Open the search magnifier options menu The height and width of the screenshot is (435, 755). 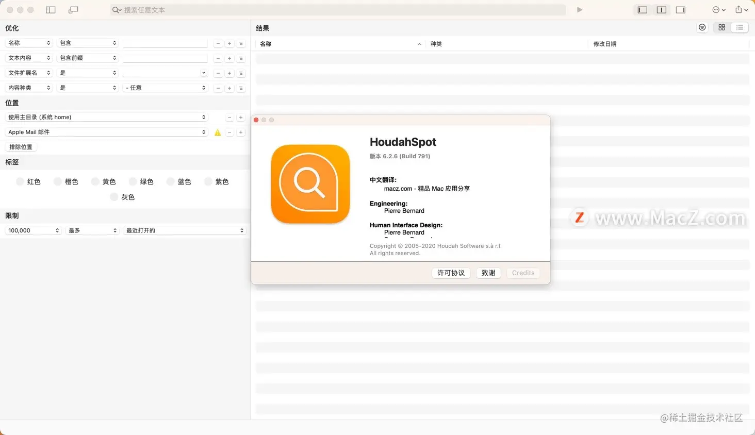[x=117, y=10]
